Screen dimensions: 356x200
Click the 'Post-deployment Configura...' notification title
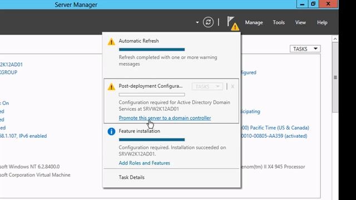[x=151, y=86]
